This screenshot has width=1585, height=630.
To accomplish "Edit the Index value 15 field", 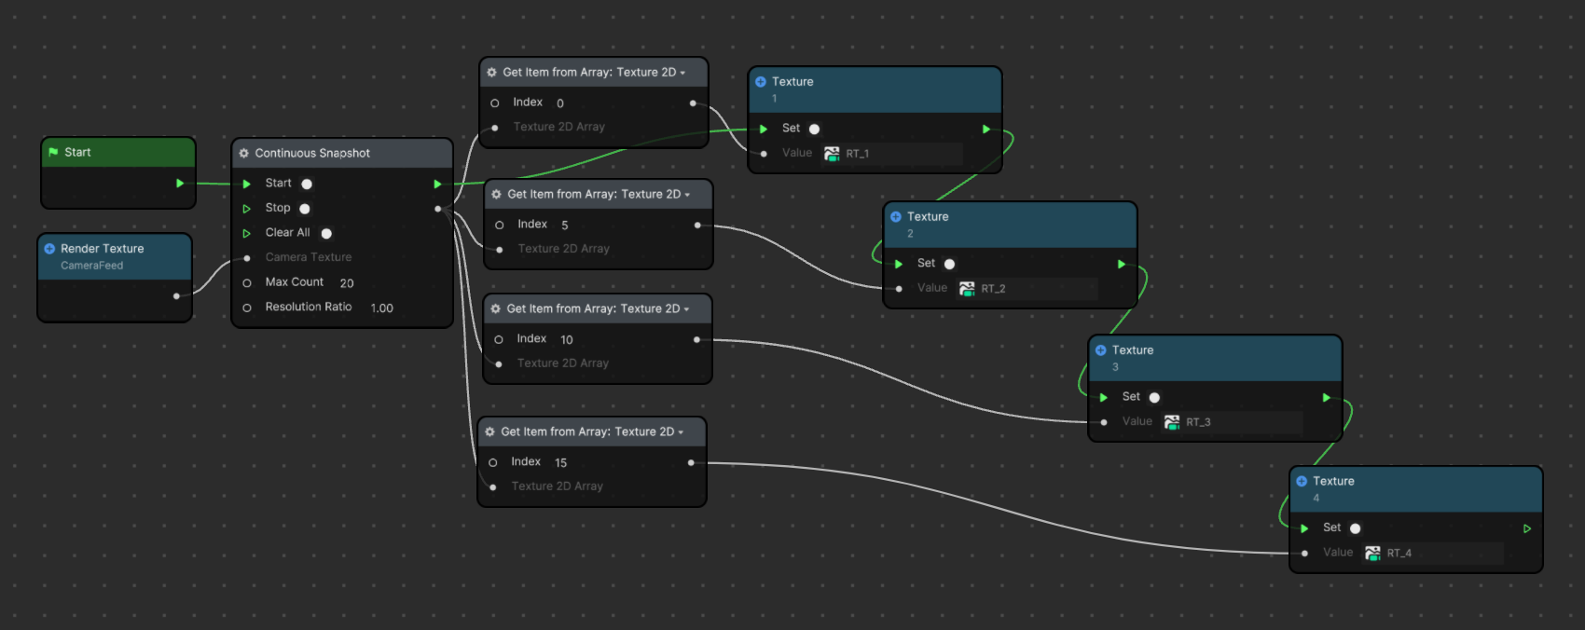I will [x=561, y=463].
